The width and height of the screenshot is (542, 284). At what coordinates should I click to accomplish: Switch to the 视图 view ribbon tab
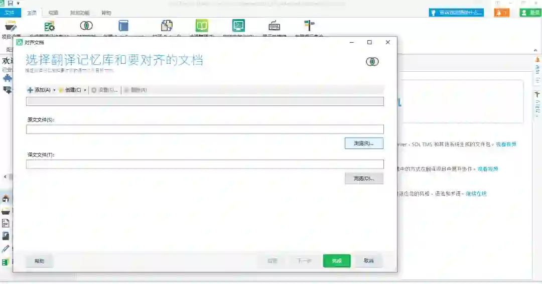tap(53, 13)
